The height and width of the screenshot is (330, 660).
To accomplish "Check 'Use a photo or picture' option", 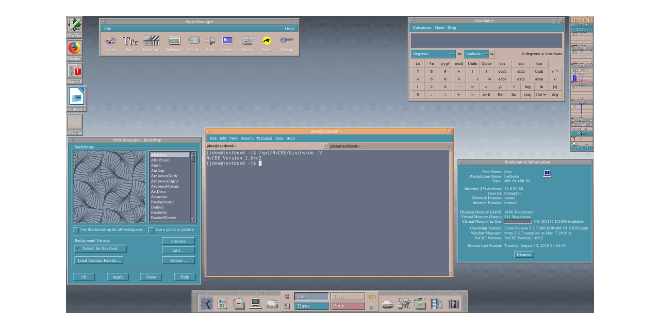I will pyautogui.click(x=151, y=230).
